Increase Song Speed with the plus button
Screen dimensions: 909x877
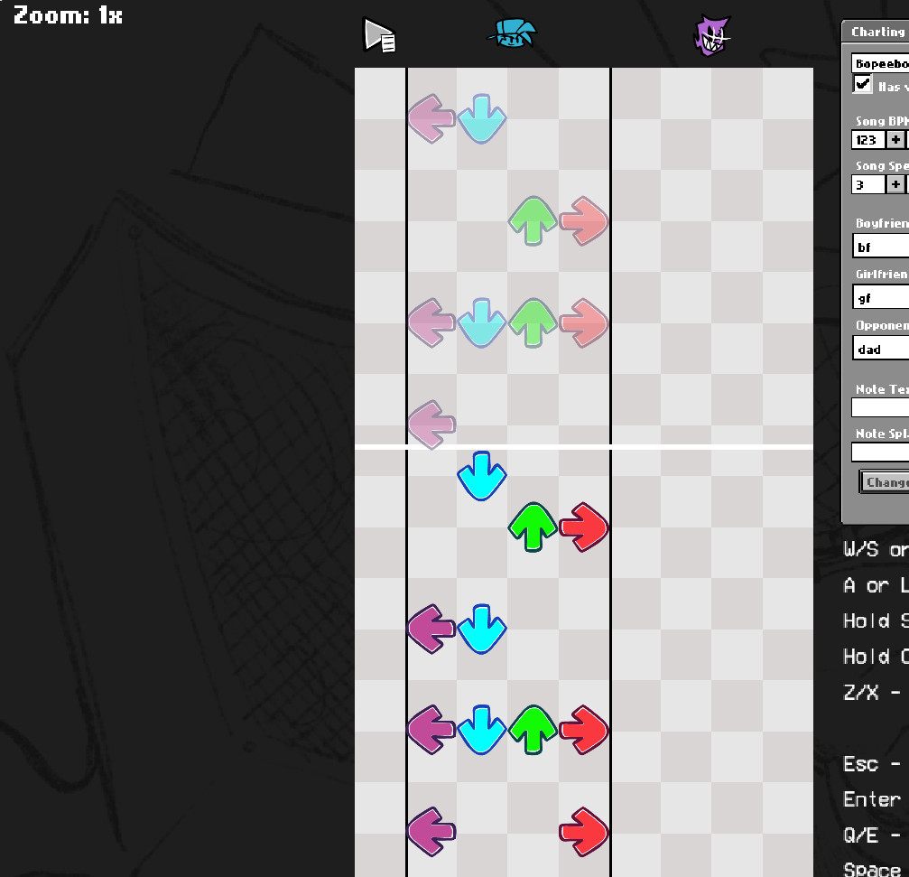pos(895,184)
